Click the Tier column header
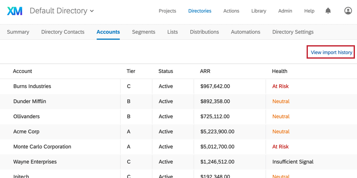The width and height of the screenshot is (357, 178). coord(131,71)
